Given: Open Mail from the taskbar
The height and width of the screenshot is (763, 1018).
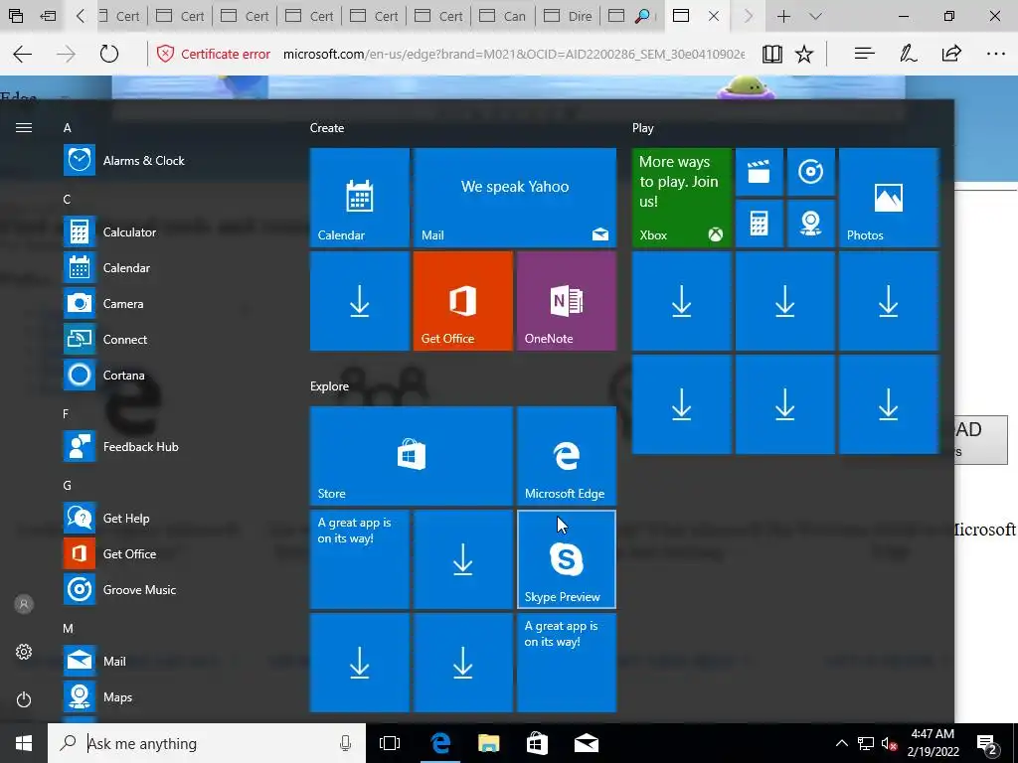Looking at the screenshot, I should (587, 743).
